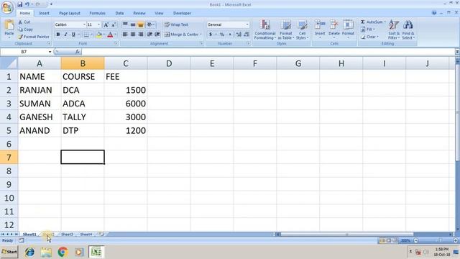Viewport: 460px width, 259px height.
Task: Toggle Bold formatting
Action: pos(58,35)
